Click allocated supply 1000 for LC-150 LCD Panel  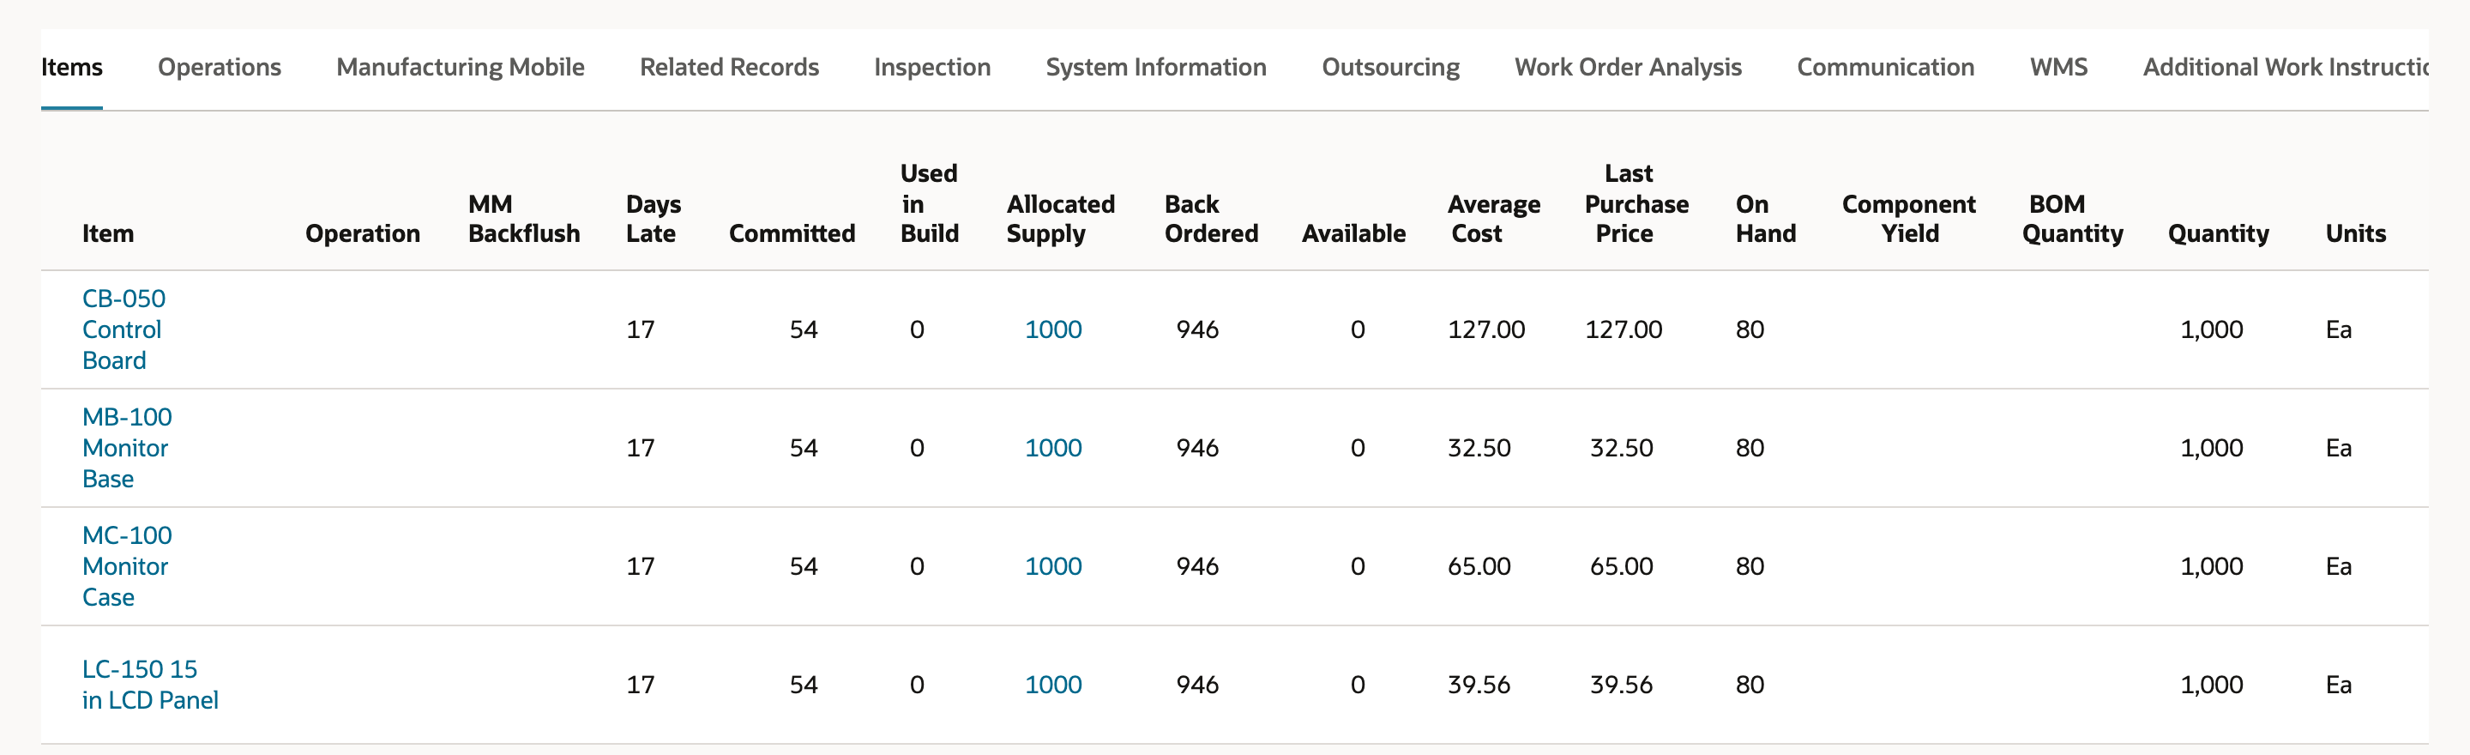1053,685
